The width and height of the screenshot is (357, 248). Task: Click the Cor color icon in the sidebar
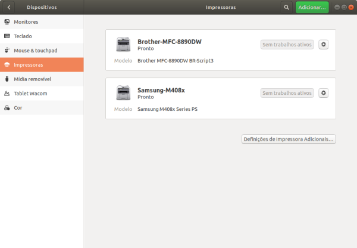7,108
